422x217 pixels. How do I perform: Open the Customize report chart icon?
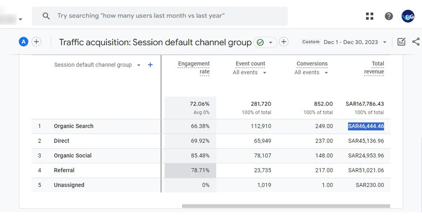pos(401,42)
